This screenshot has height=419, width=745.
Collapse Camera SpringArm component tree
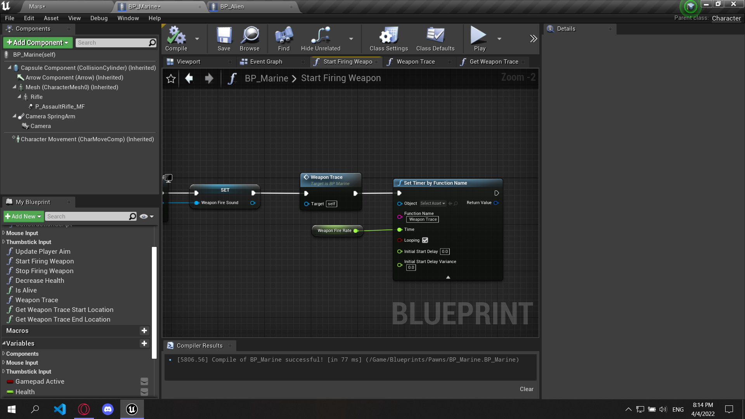pyautogui.click(x=14, y=116)
